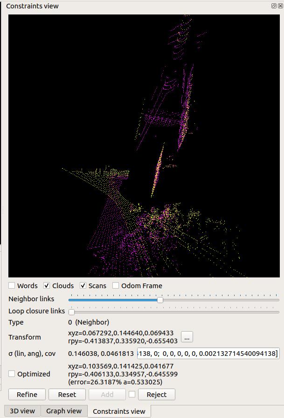Disable the Scans checkbox
This screenshot has width=284, height=418.
click(83, 285)
